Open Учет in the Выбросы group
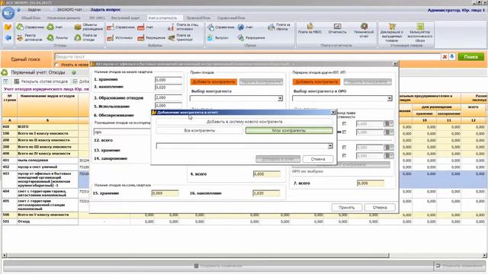The height and width of the screenshot is (274, 488). coord(146,27)
